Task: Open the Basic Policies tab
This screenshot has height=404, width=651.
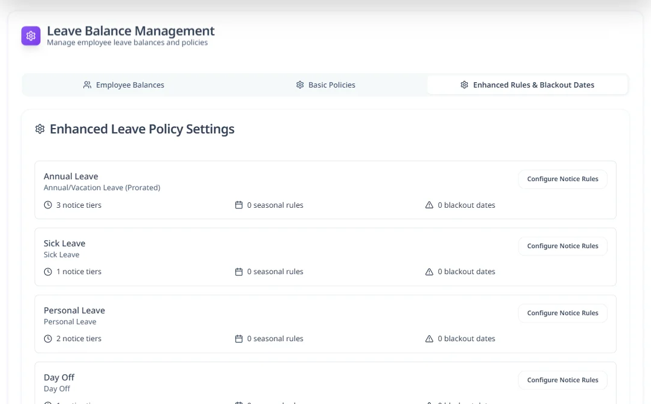Action: pyautogui.click(x=325, y=85)
